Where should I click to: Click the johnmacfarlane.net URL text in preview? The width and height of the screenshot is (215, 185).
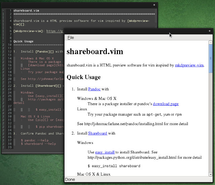click(123, 124)
